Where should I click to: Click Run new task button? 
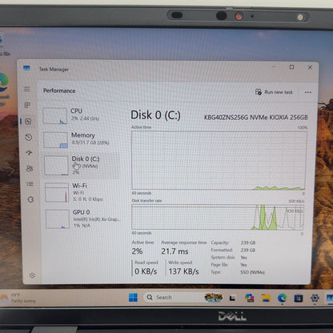[x=274, y=92]
